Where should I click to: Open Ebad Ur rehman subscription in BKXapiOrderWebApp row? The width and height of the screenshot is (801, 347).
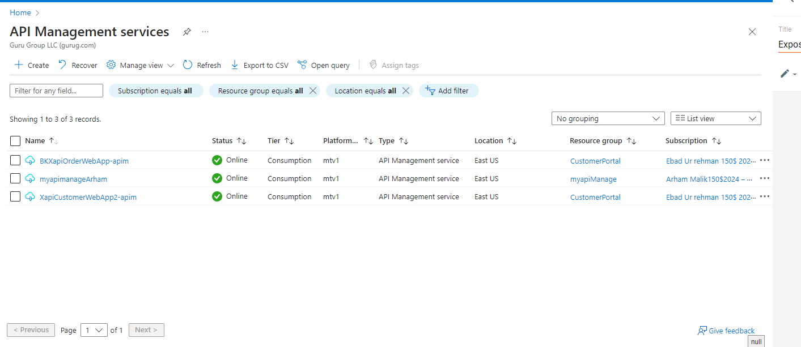(711, 161)
